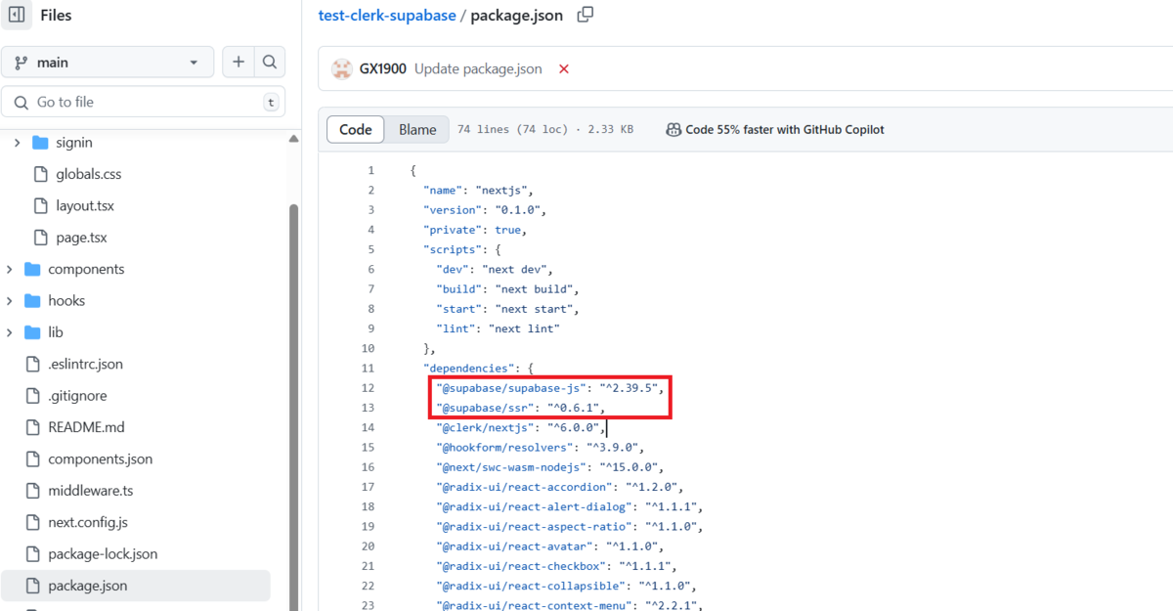
Task: Copy file path icon next to package.json
Action: click(586, 15)
